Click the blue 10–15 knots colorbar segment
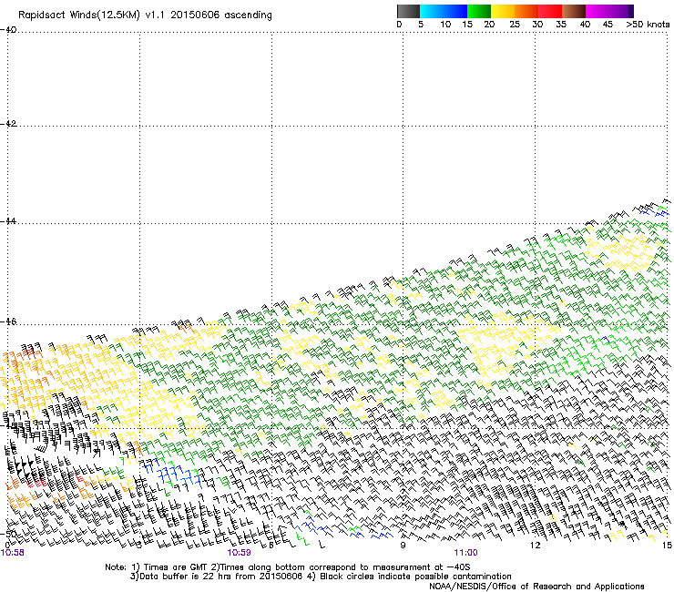674x592 pixels. [454, 11]
